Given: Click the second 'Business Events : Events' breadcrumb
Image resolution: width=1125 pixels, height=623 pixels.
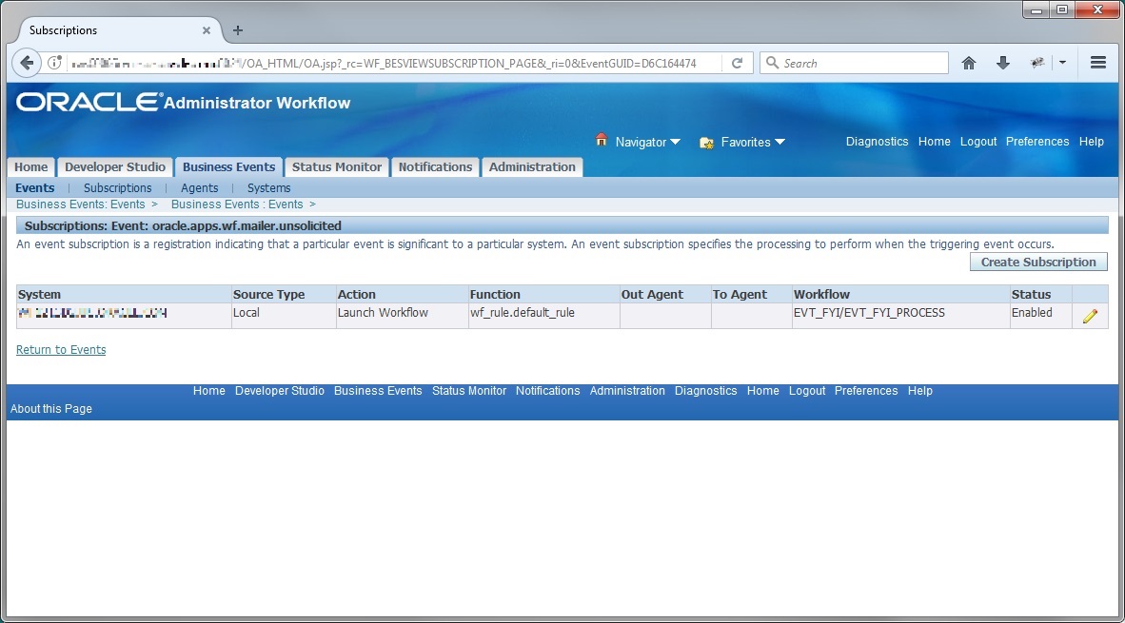Looking at the screenshot, I should pos(237,204).
